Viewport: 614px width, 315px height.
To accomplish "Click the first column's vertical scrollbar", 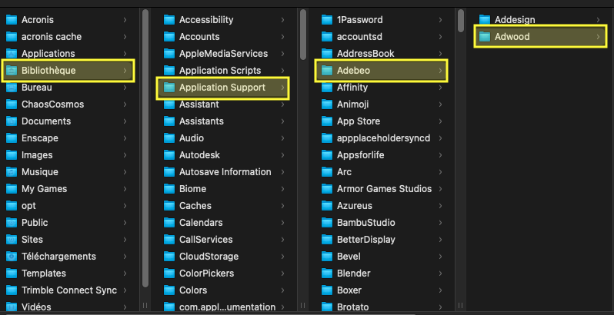I will tap(145, 148).
